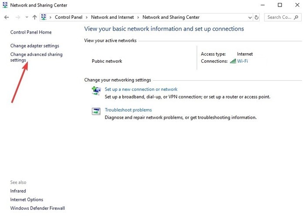
Task: Select Network and Sharing Center breadcrumb
Action: click(171, 17)
